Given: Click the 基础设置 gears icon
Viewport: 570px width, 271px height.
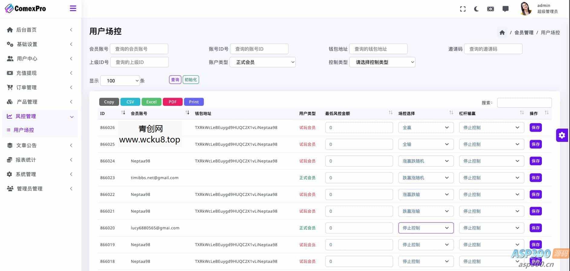Looking at the screenshot, I should click(10, 44).
